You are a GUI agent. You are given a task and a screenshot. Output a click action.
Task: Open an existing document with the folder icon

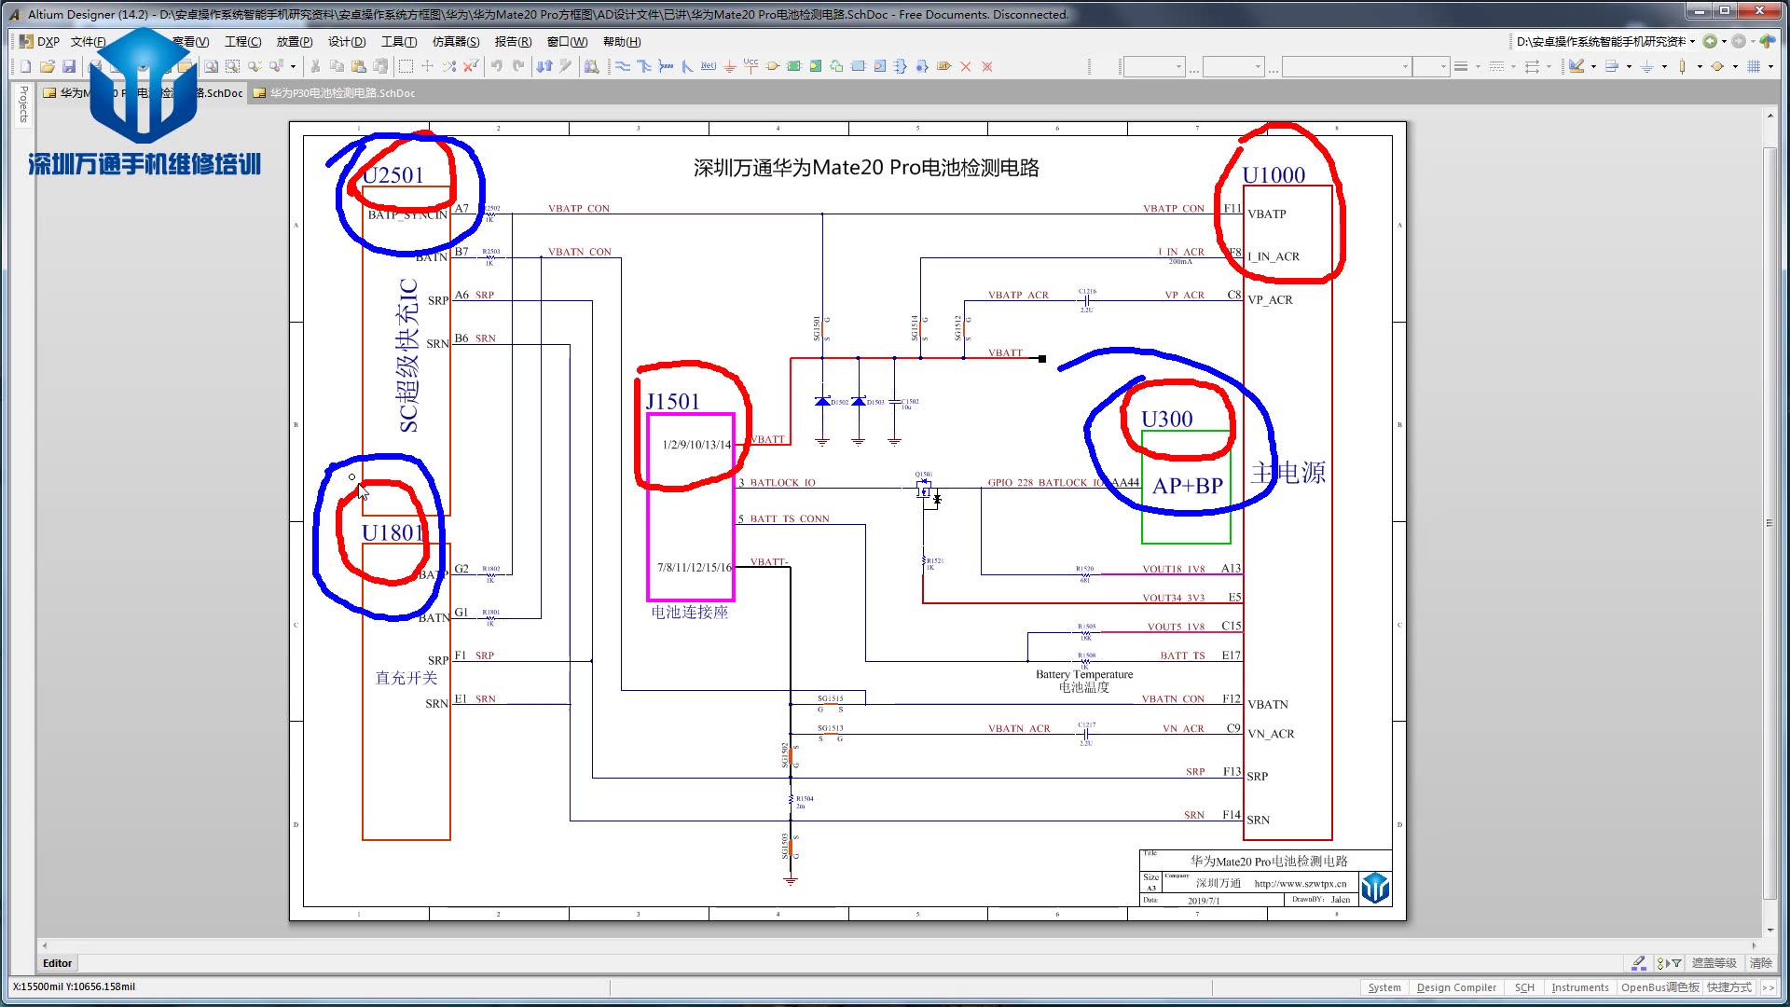47,66
